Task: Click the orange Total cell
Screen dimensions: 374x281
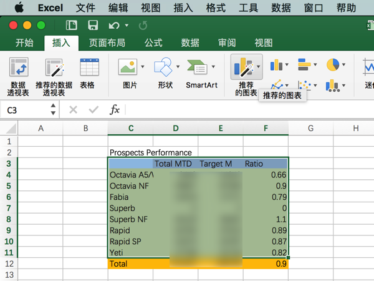Action: click(130, 264)
